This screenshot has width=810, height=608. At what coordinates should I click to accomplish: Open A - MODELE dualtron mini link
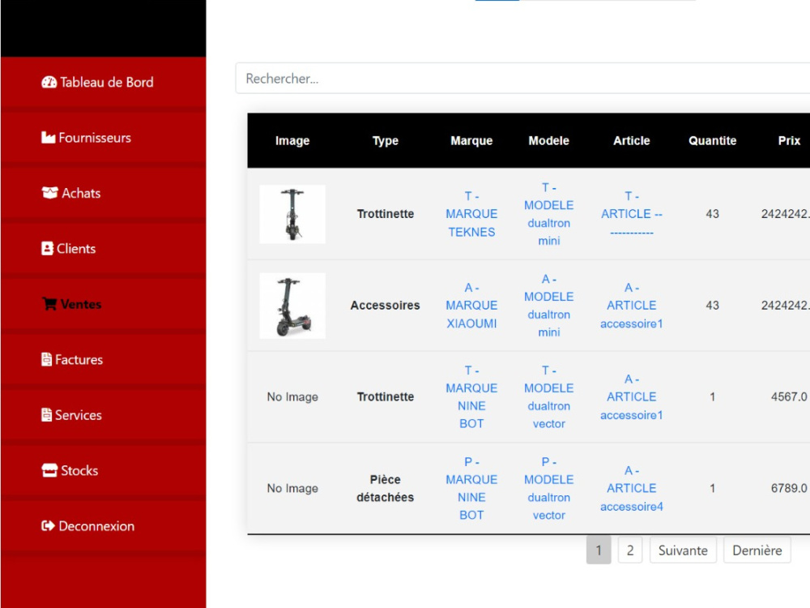tap(548, 306)
